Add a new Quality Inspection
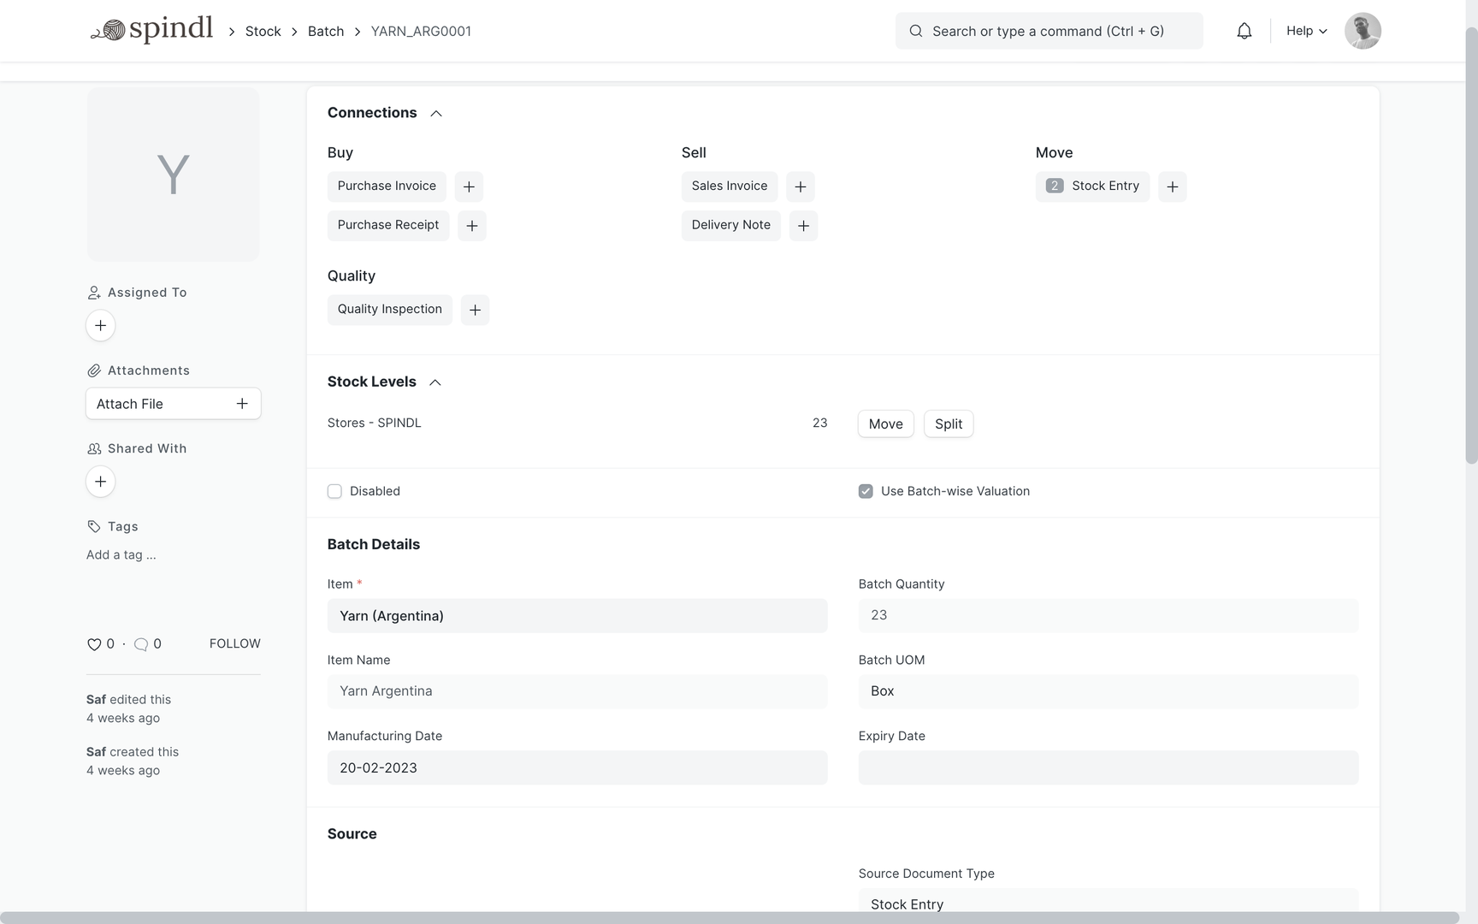 click(x=476, y=310)
